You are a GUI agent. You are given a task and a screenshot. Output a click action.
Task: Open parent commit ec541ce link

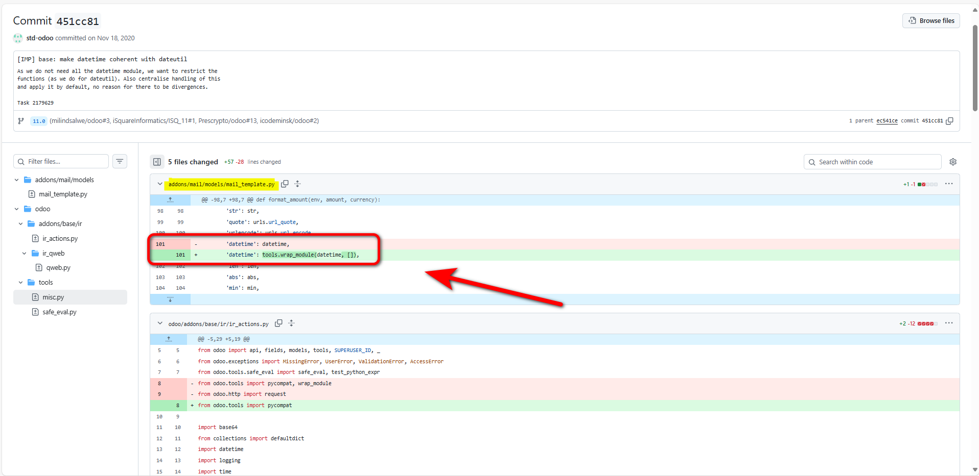[x=887, y=121]
